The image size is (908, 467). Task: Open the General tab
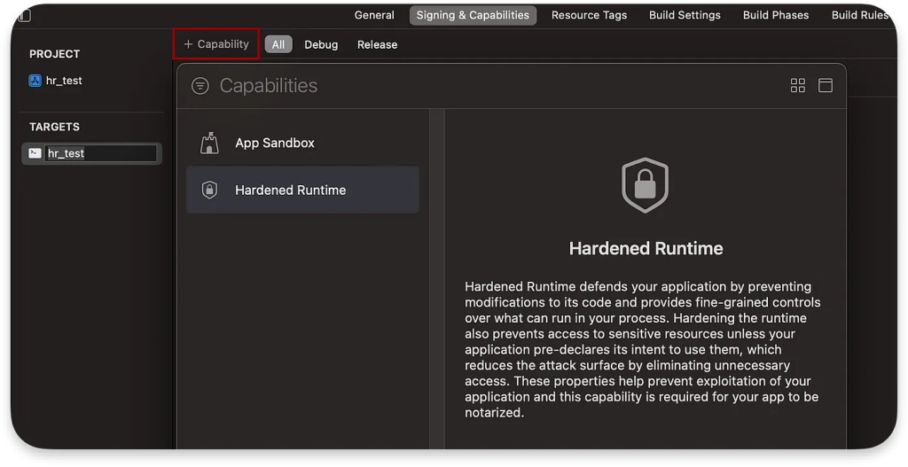[374, 15]
